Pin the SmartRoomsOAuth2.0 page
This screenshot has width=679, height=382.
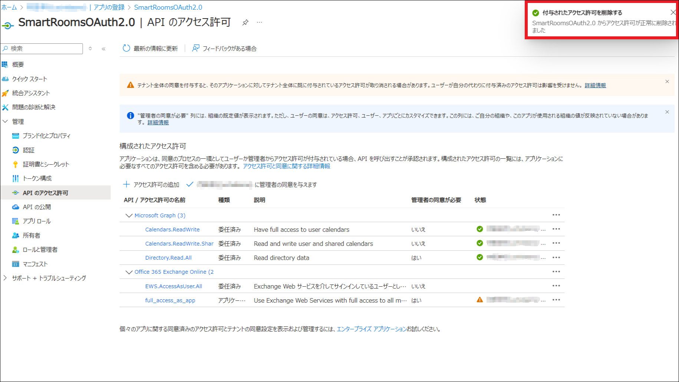pyautogui.click(x=245, y=23)
